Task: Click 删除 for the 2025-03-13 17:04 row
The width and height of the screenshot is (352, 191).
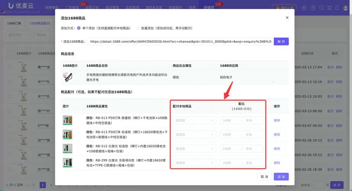Action: 339,67
